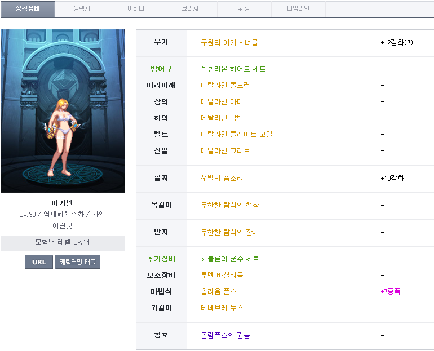Click the 헤블론의 군주 세트 set link
Screen dimensions: 434x351
[229, 259]
